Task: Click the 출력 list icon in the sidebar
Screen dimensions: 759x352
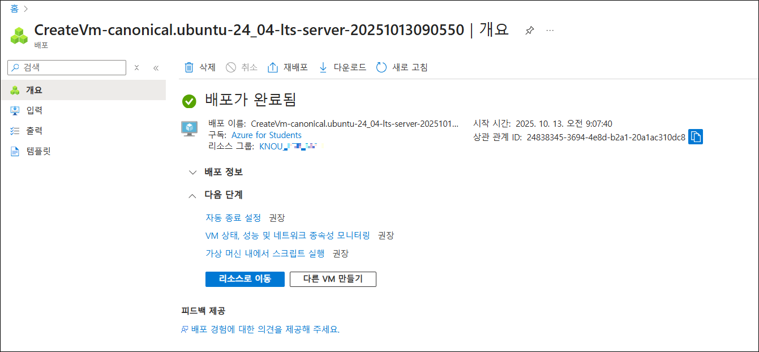Action: pos(15,131)
